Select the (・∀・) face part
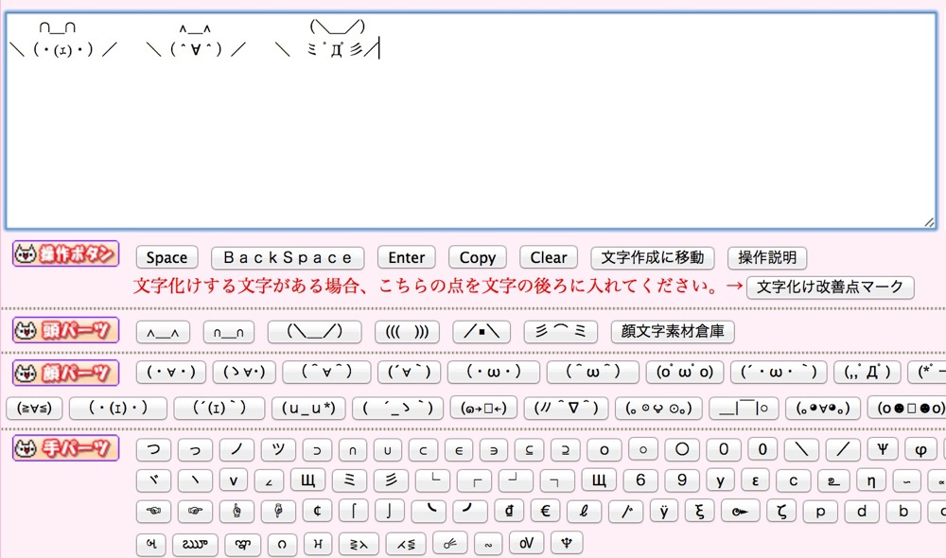The width and height of the screenshot is (946, 558). 170,373
